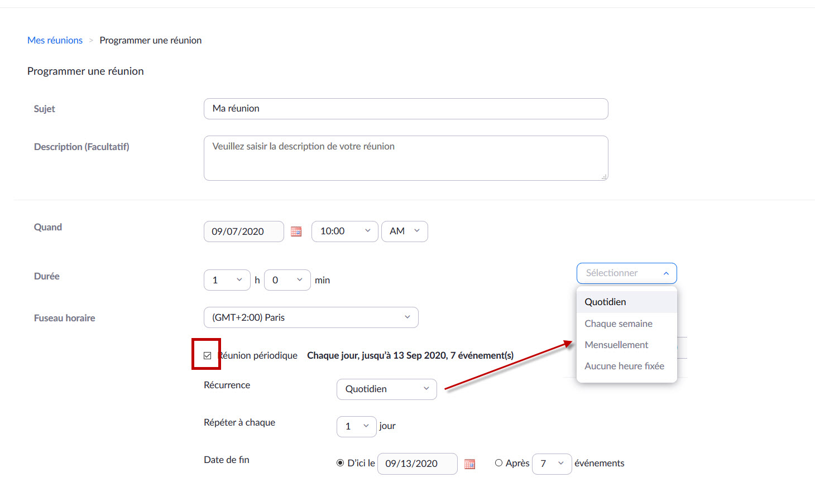
Task: Choose Mensuellement in the list
Action: pos(627,345)
